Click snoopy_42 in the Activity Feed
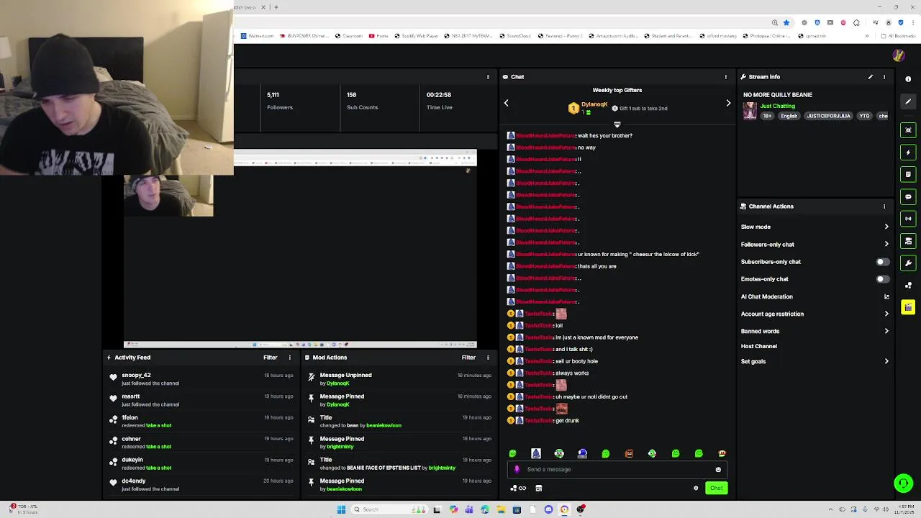 coord(136,375)
